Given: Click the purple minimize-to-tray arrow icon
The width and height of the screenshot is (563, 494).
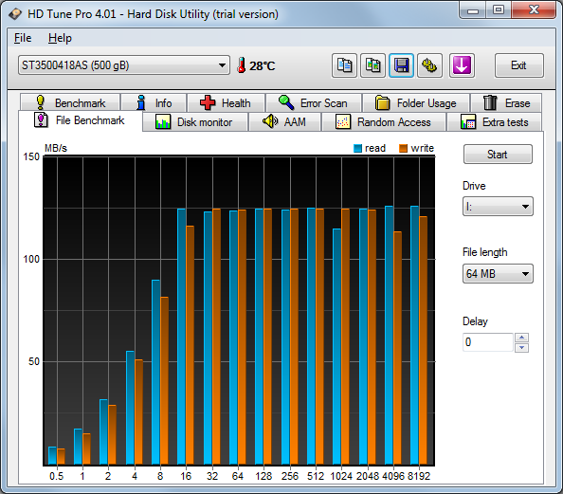Looking at the screenshot, I should 462,65.
